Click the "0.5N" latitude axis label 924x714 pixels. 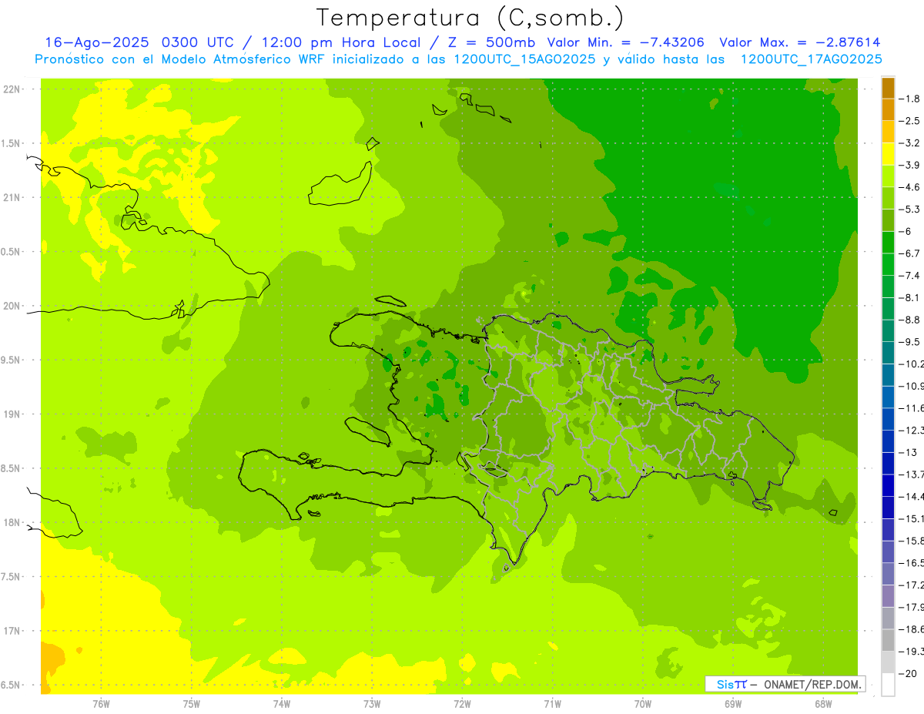[x=12, y=252]
